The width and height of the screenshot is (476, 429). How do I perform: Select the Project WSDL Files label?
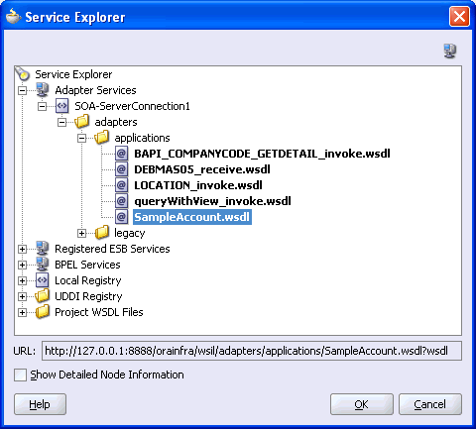(x=99, y=312)
